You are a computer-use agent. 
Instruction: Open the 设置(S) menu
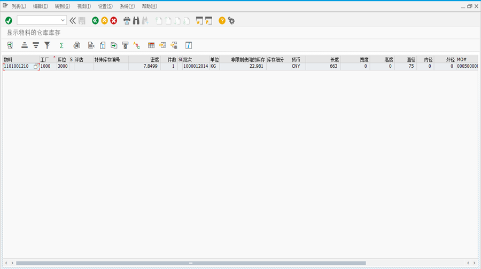[x=105, y=6]
